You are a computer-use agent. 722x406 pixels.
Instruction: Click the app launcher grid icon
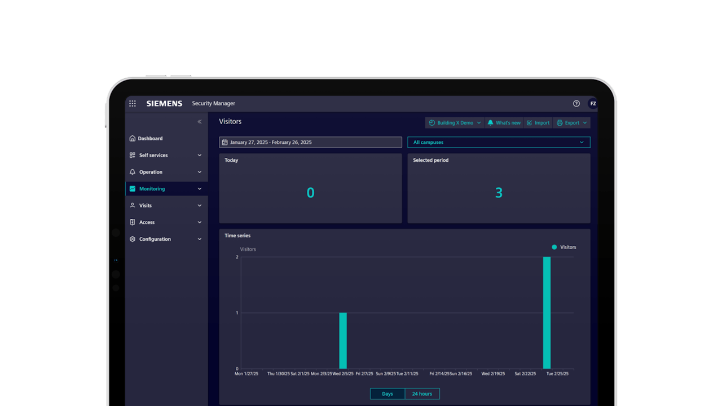[132, 103]
